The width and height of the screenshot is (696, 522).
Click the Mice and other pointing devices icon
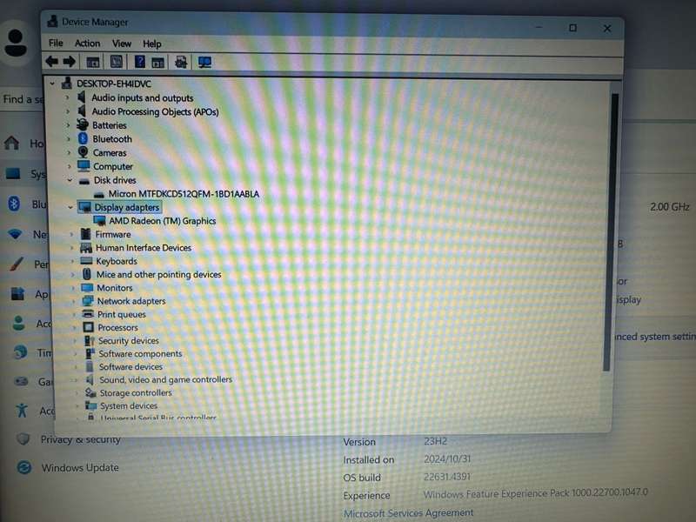tap(87, 274)
